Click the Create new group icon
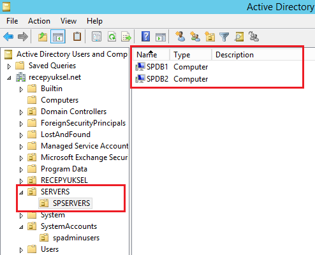 (x=195, y=36)
